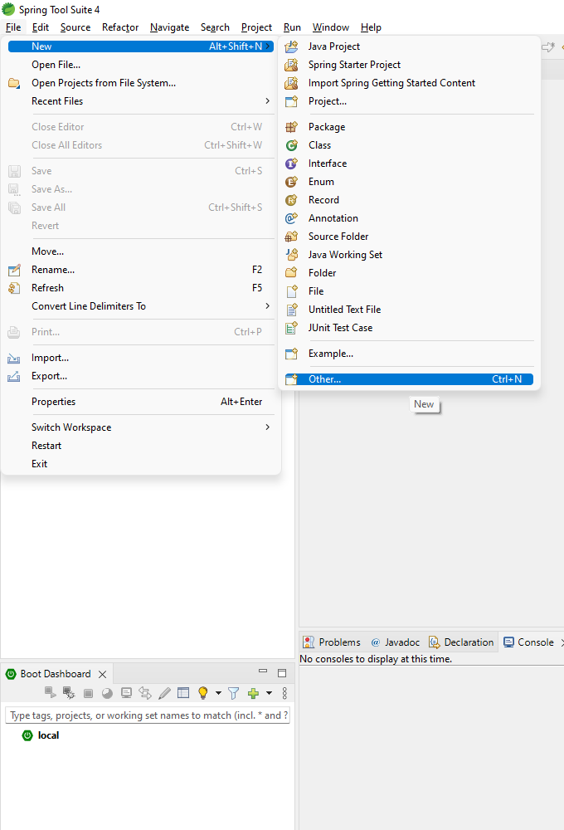Open the Boot Dashboard view menu (three dots)
Image resolution: width=564 pixels, height=830 pixels.
pyautogui.click(x=284, y=693)
